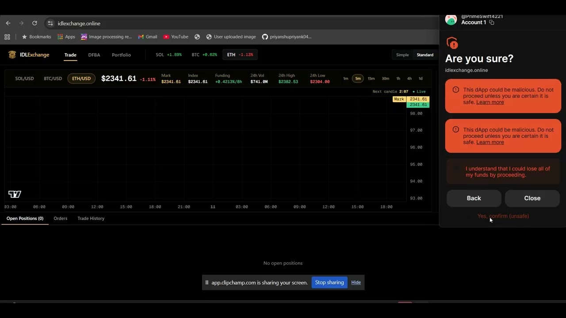Click the Funding +0.4213%/8h value
This screenshot has width=566, height=318.
pos(229,82)
